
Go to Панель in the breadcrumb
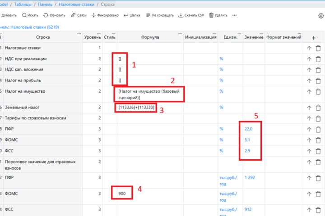[x=45, y=4]
